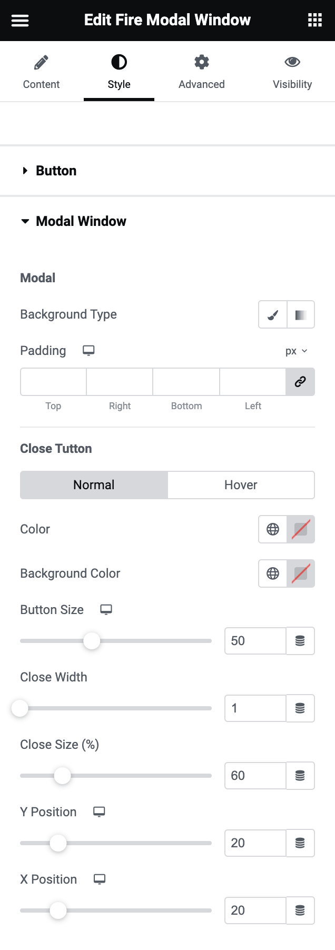The image size is (335, 950).
Task: Click the dynamic values icon beside Close Width
Action: [300, 708]
